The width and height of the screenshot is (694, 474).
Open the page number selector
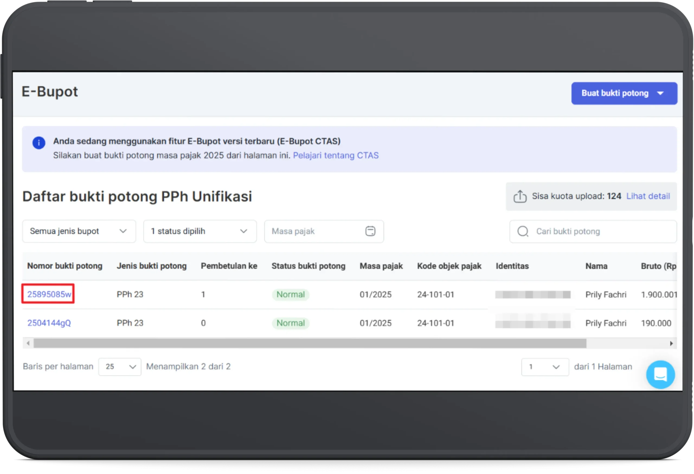point(545,367)
